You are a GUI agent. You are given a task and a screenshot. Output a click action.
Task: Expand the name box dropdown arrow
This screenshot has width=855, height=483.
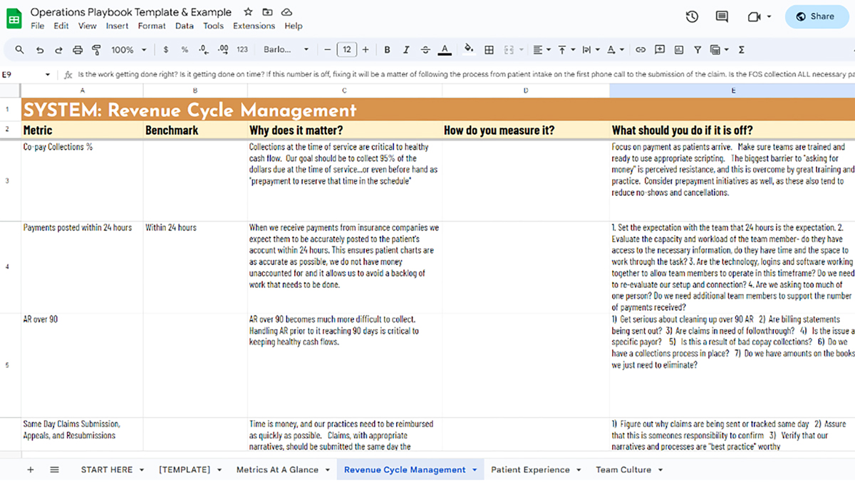click(48, 74)
